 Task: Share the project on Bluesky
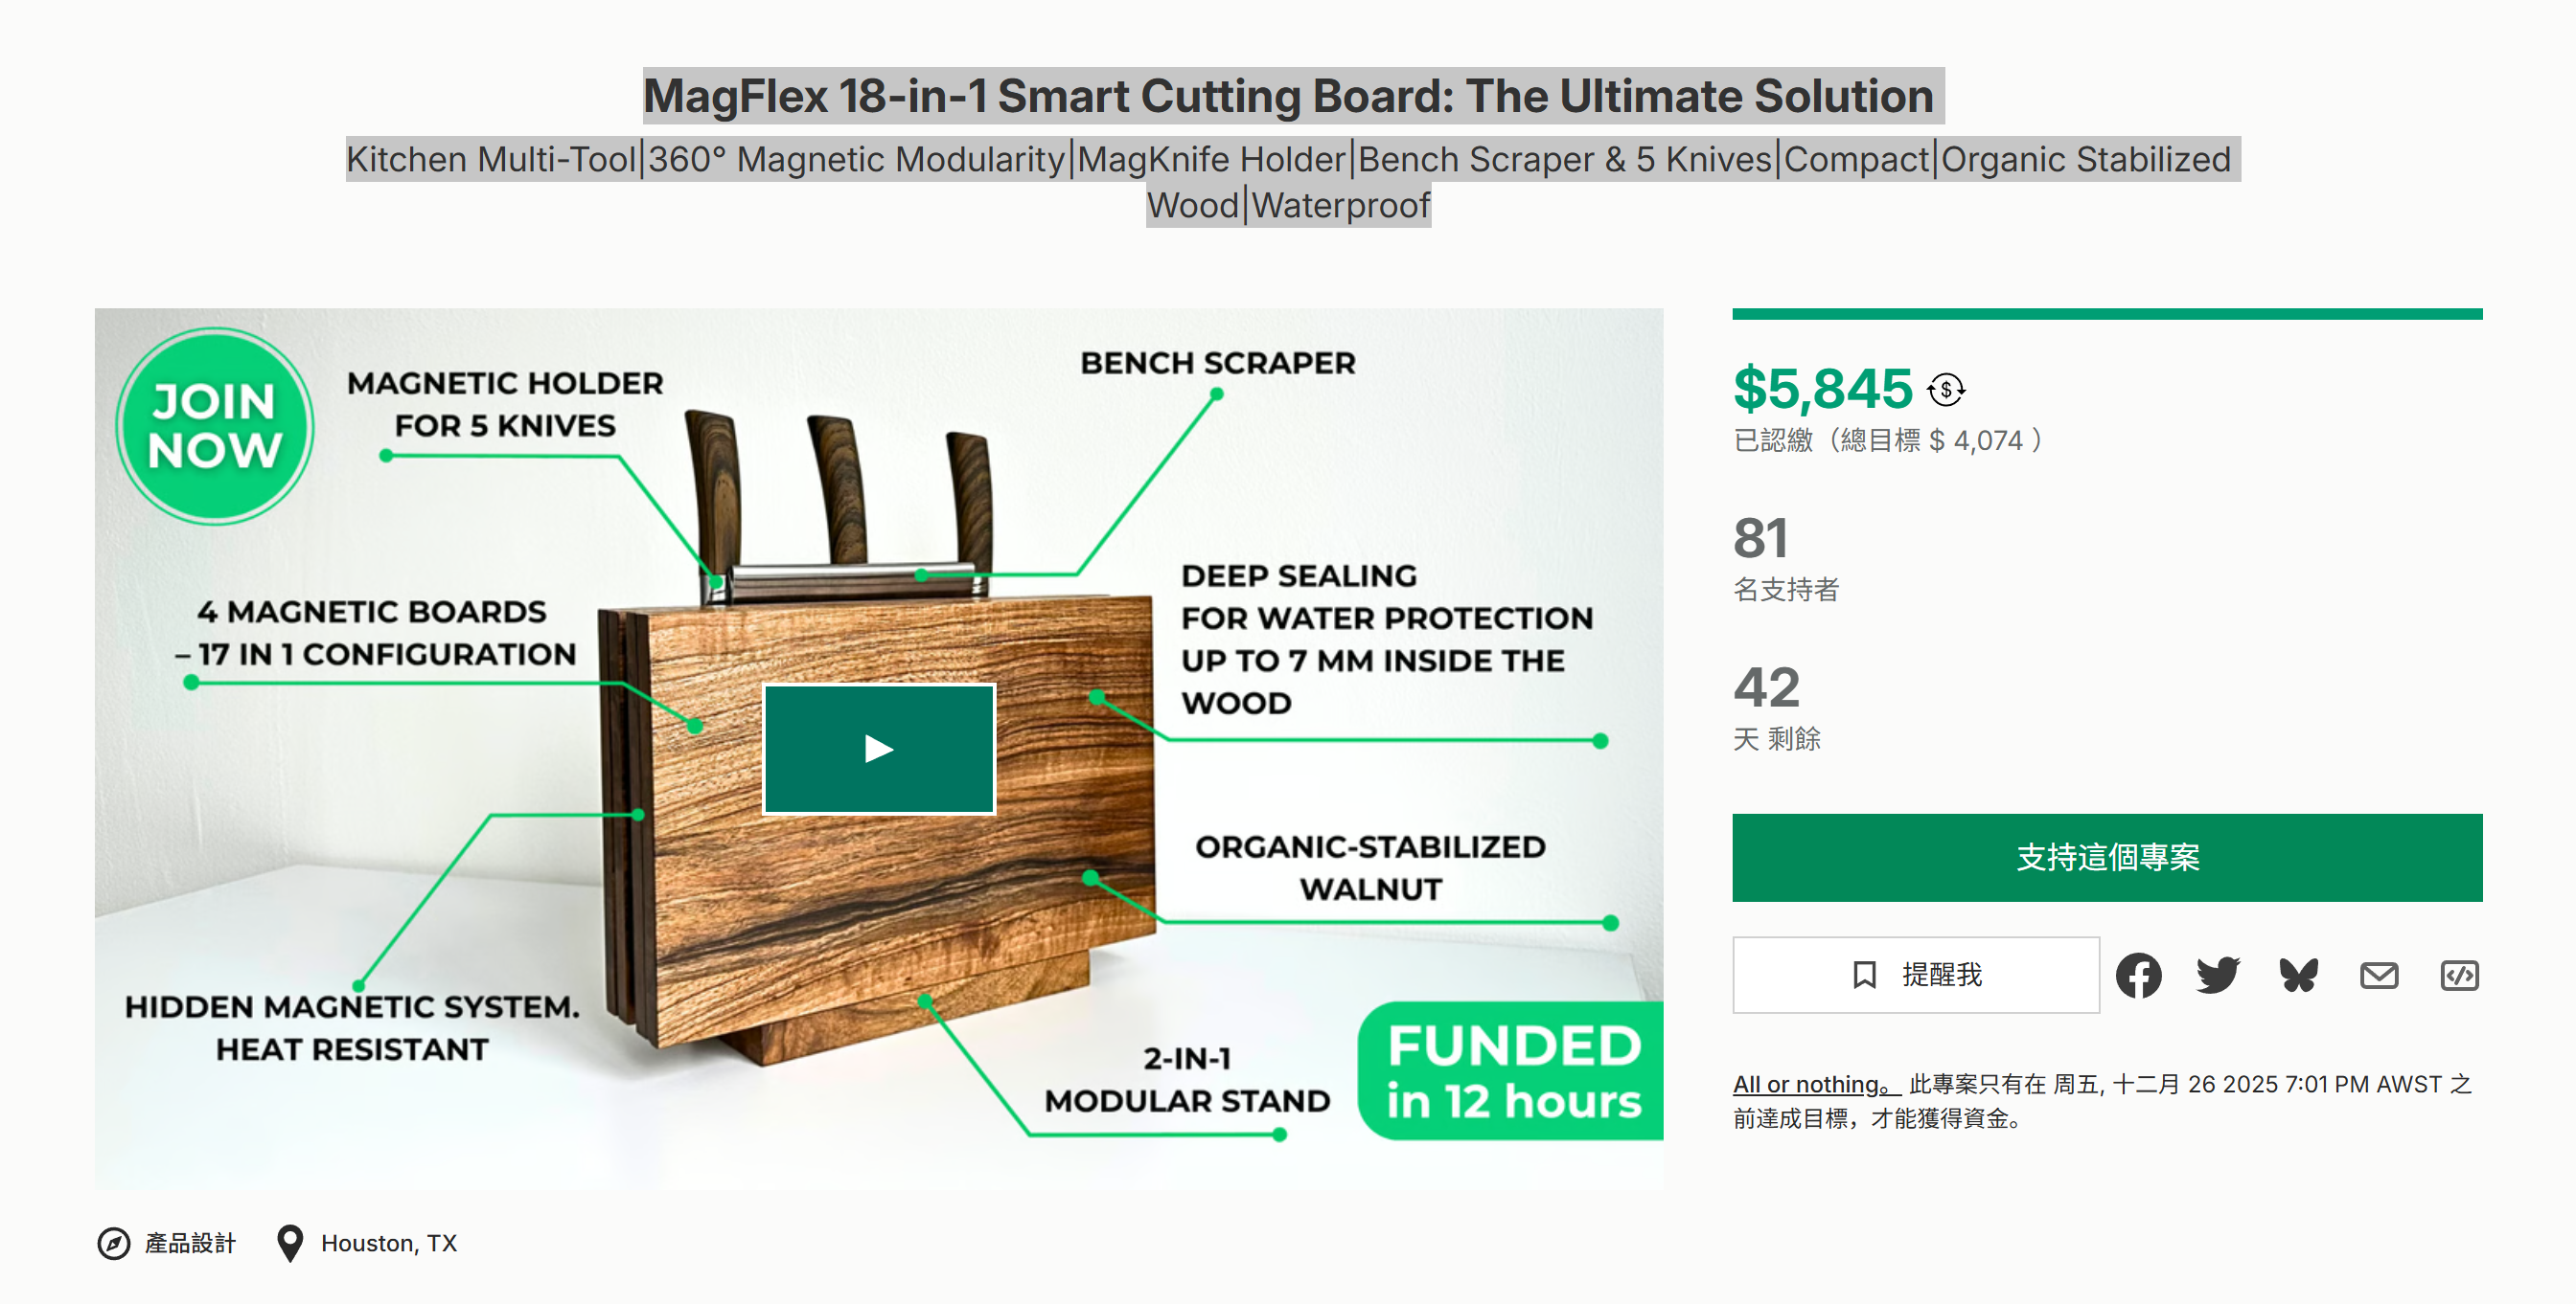2299,976
